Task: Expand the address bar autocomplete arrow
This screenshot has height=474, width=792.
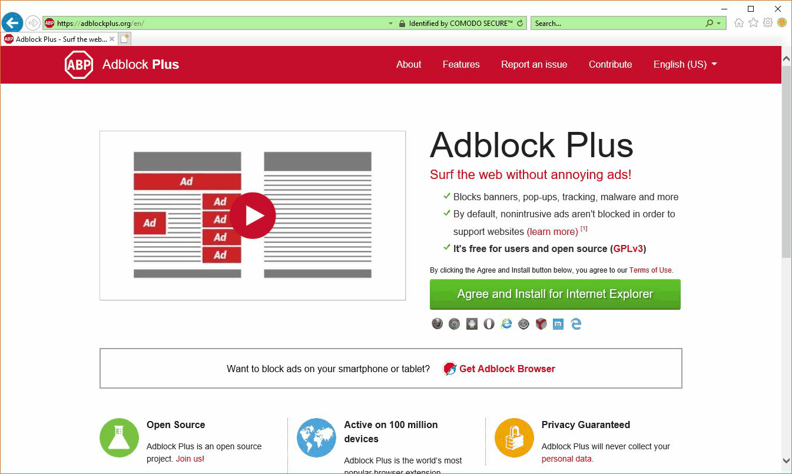Action: (x=390, y=24)
